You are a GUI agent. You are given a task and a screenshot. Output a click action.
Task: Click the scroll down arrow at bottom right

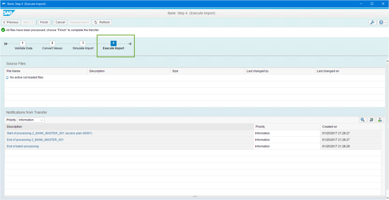pyautogui.click(x=387, y=197)
